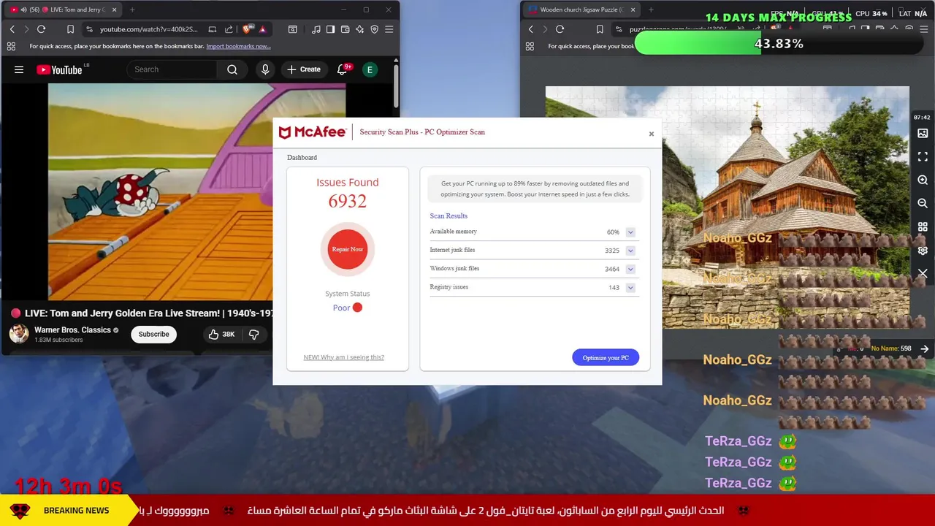Open Brave playlist music note icon
The image size is (935, 526).
click(316, 29)
